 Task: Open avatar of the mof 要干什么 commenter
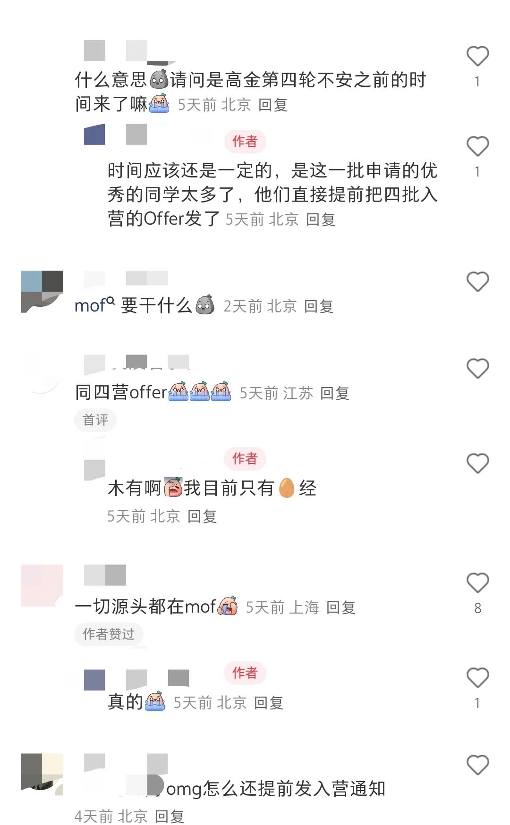pyautogui.click(x=42, y=292)
